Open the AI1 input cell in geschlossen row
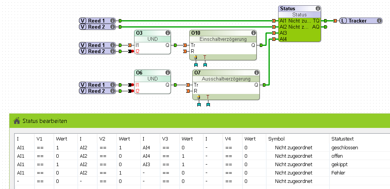This screenshot has height=189, width=390. pyautogui.click(x=20, y=148)
